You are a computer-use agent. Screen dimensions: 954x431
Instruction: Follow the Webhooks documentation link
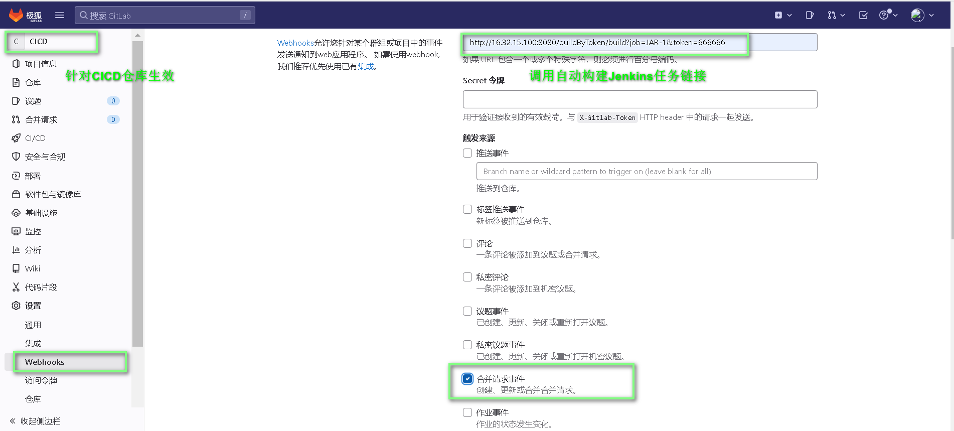[295, 43]
